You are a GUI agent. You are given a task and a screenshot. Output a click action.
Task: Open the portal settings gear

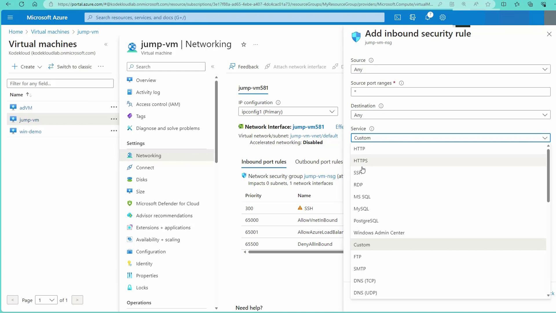coord(442,17)
